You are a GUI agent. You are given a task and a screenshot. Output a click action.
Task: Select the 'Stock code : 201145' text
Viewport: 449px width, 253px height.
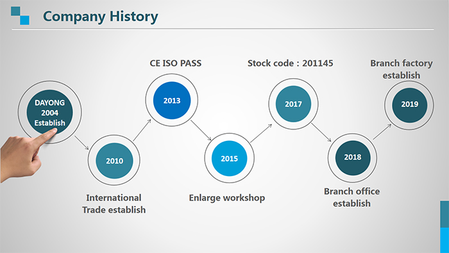pos(291,63)
